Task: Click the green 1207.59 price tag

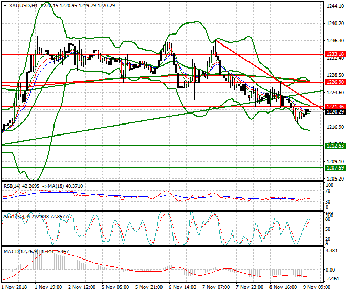Action: [x=335, y=168]
